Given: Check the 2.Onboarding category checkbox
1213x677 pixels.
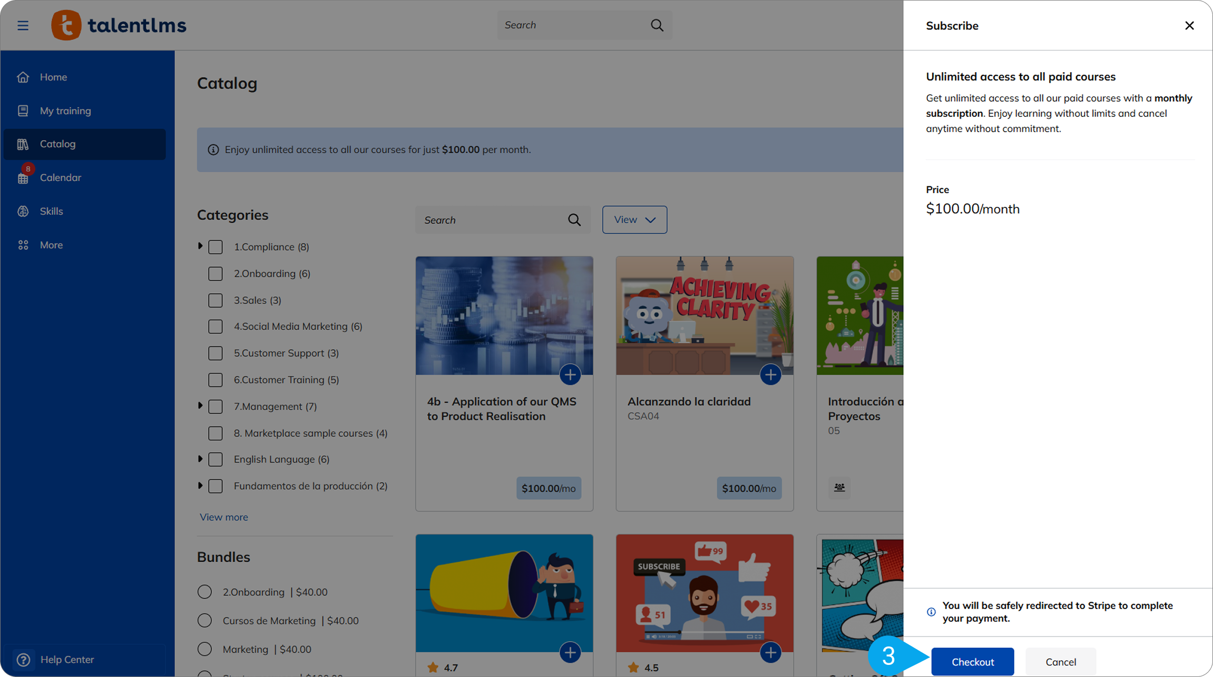Looking at the screenshot, I should point(216,274).
